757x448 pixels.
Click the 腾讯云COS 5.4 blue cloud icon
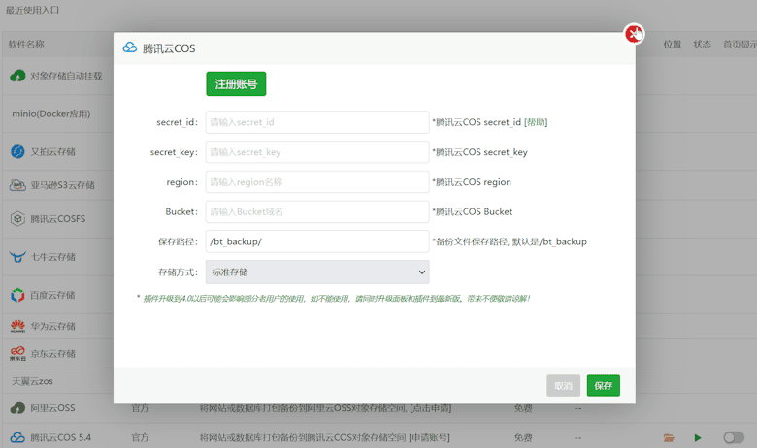click(x=17, y=437)
